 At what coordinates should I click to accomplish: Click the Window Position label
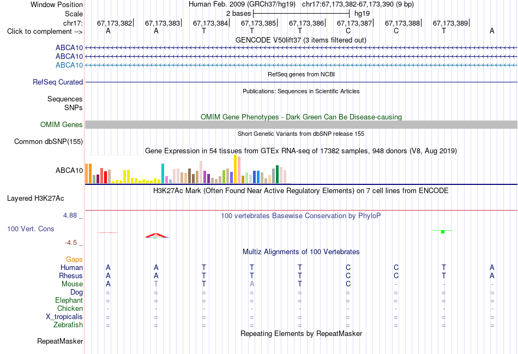click(x=57, y=4)
